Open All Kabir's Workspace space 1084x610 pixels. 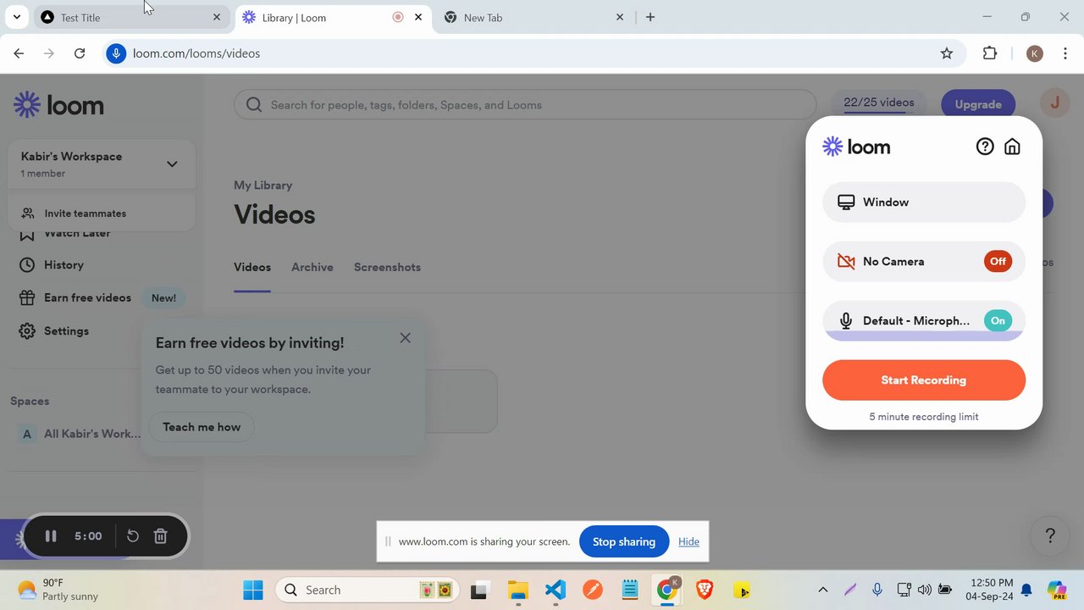(80, 434)
